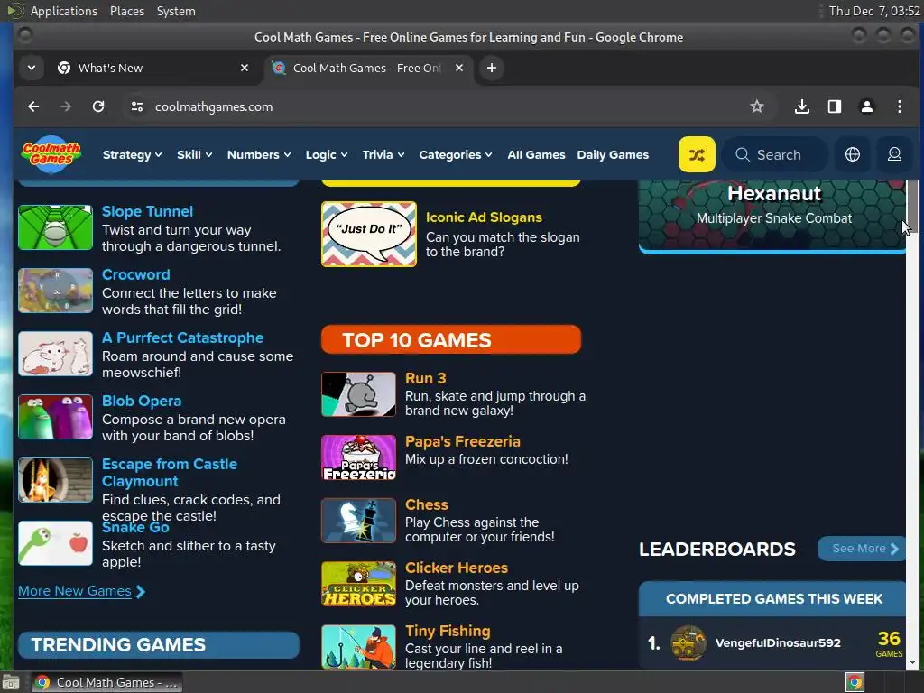924x693 pixels.
Task: Click the Hexanaut featured game banner
Action: coord(773,217)
